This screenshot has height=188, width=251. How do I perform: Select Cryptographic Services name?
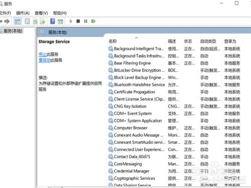pyautogui.click(x=135, y=178)
